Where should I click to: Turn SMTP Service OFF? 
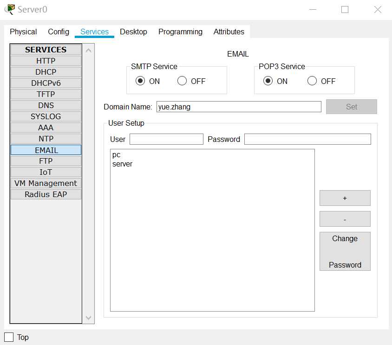click(182, 81)
